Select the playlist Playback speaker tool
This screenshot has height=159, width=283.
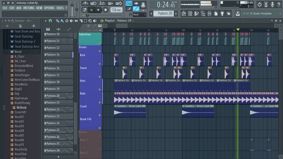(95, 21)
